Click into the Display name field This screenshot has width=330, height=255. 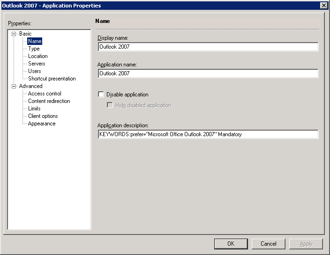[x=208, y=47]
